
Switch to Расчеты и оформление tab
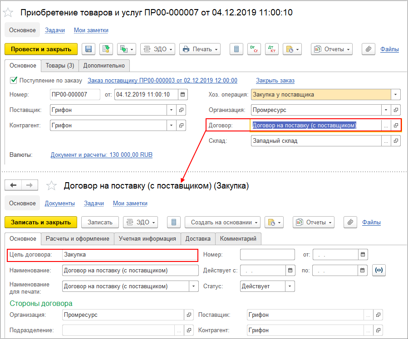click(x=78, y=239)
